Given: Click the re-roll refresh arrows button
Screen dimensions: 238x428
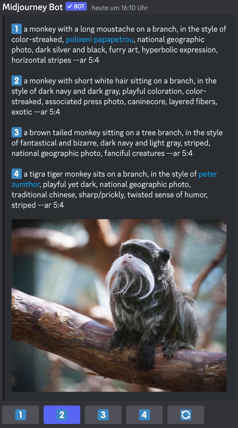Looking at the screenshot, I should click(x=186, y=414).
